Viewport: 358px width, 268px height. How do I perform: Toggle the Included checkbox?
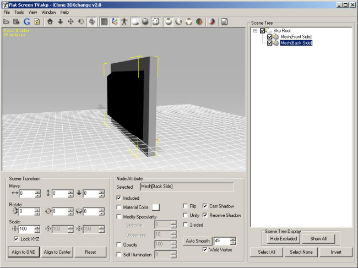[119, 198]
